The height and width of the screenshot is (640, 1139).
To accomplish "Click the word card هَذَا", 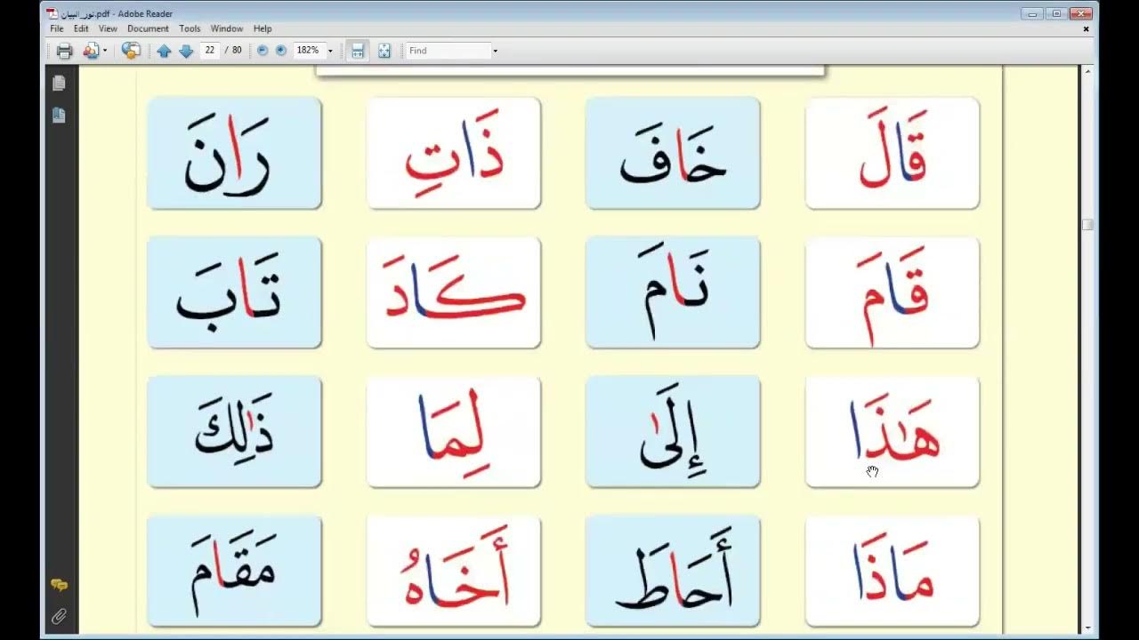I will pyautogui.click(x=893, y=431).
